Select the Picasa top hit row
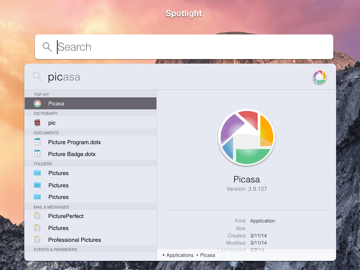The height and width of the screenshot is (270, 360). click(x=90, y=104)
